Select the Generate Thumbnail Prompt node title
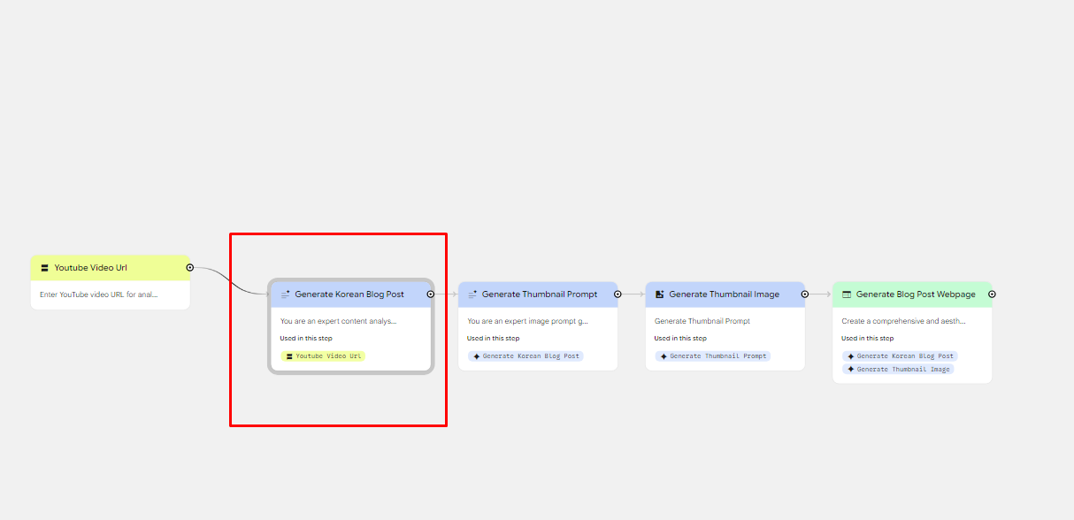Viewport: 1074px width, 520px height. pos(540,294)
